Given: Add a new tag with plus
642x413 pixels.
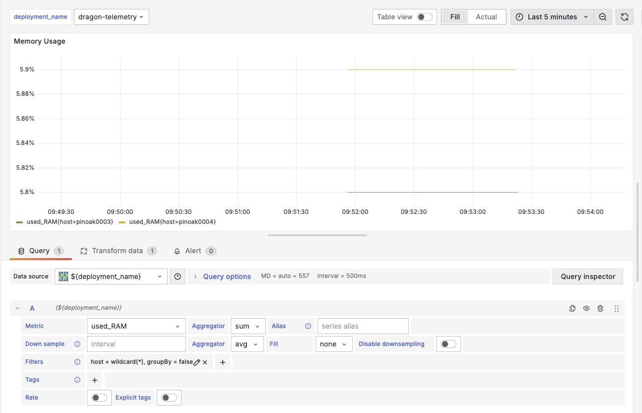Looking at the screenshot, I should click(95, 380).
